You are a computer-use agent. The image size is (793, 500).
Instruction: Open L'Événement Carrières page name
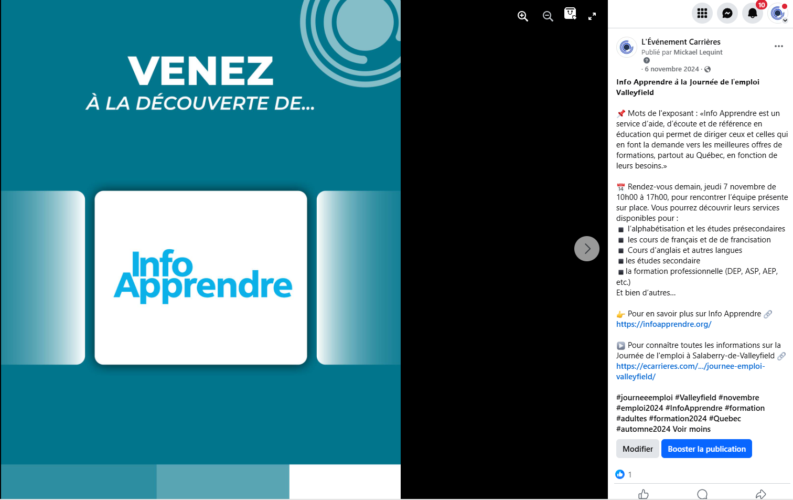click(x=681, y=42)
